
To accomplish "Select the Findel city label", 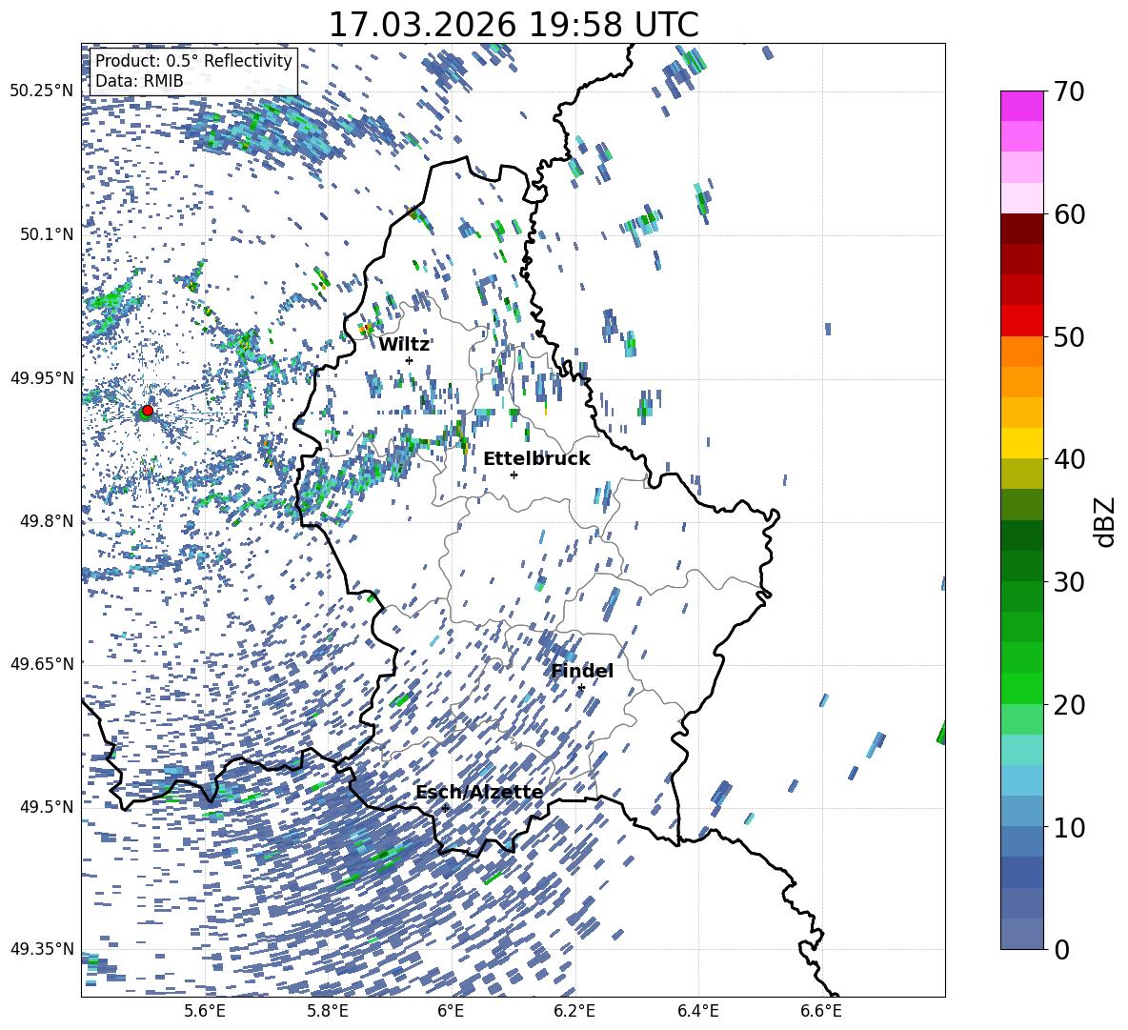I will coord(582,671).
